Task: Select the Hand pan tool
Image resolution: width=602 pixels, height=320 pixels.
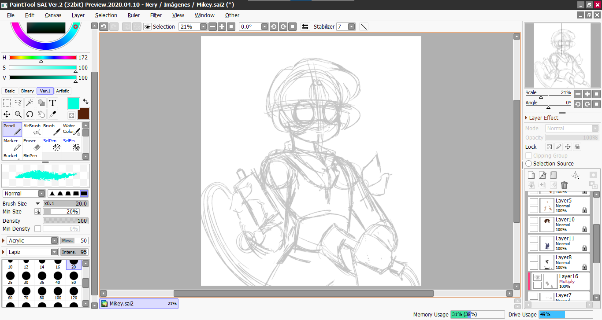Action: (41, 114)
